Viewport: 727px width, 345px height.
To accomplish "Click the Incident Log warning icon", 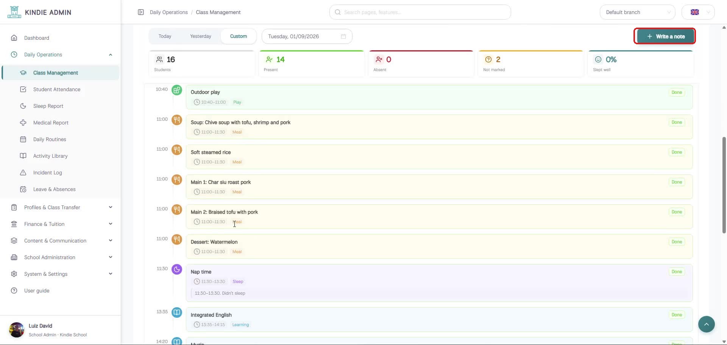I will (23, 172).
